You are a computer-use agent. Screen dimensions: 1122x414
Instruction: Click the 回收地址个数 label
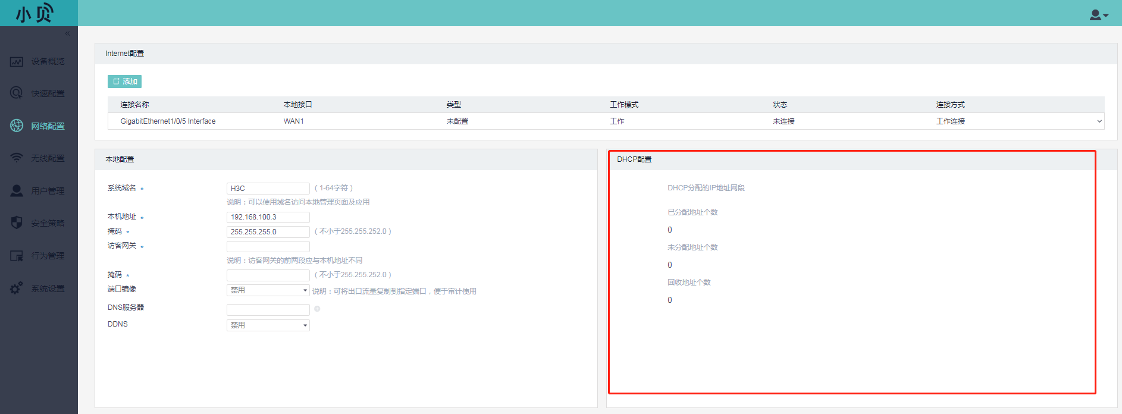coord(689,283)
